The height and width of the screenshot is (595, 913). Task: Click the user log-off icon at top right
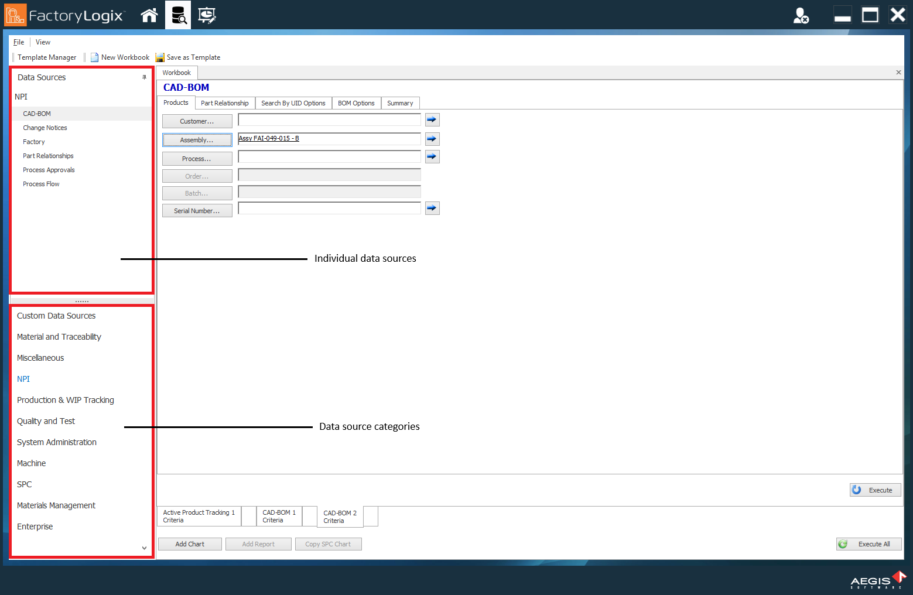[x=801, y=15]
